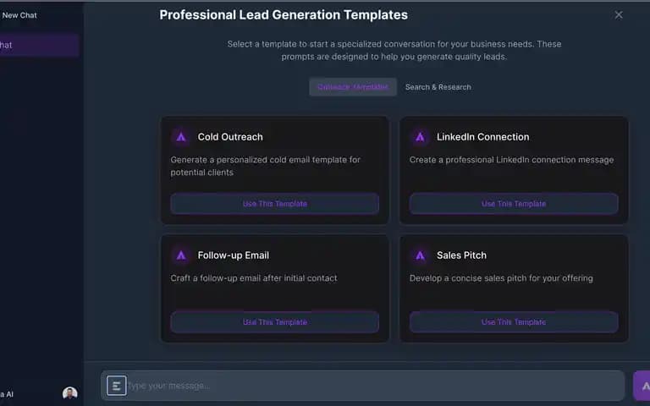Select the Outreach Templates tab
Viewport: 650px width, 406px height.
pos(353,87)
